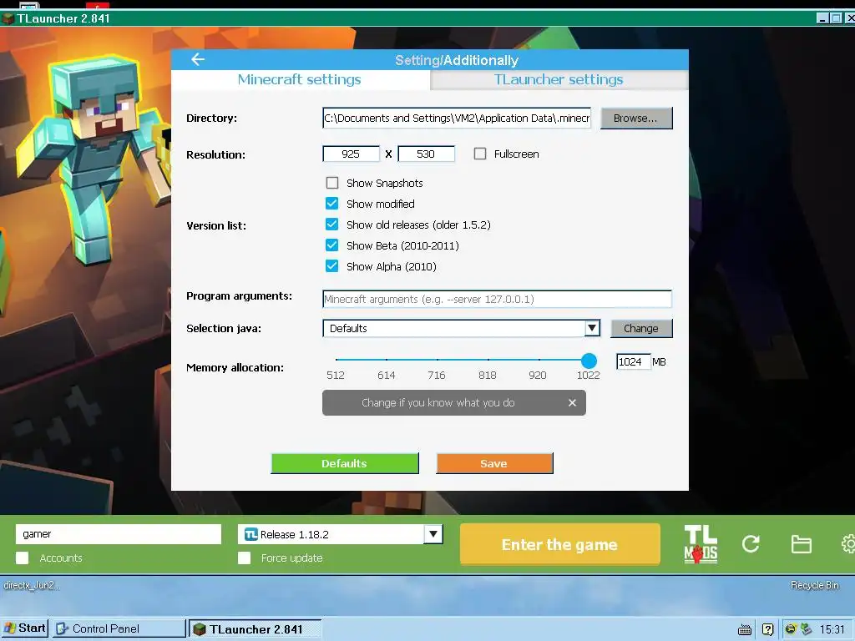This screenshot has height=641, width=855.
Task: Click the Program arguments field
Action: click(497, 300)
